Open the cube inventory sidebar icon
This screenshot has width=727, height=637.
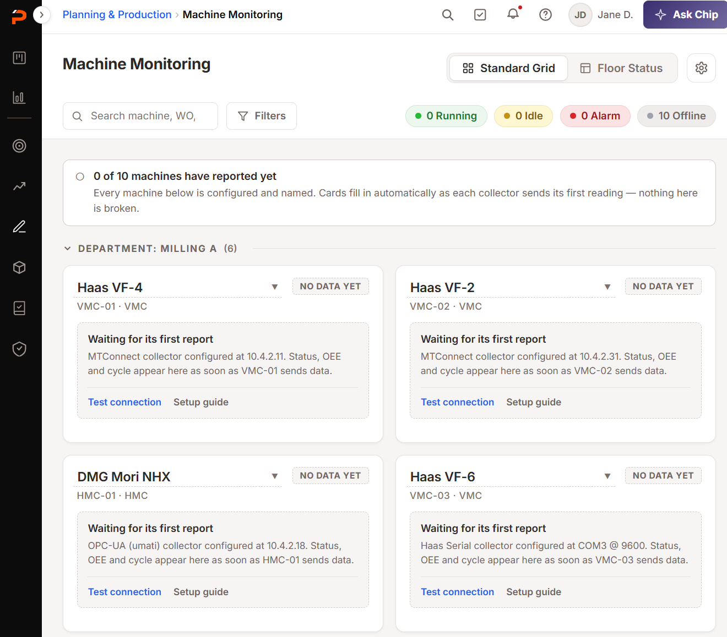[x=19, y=267]
